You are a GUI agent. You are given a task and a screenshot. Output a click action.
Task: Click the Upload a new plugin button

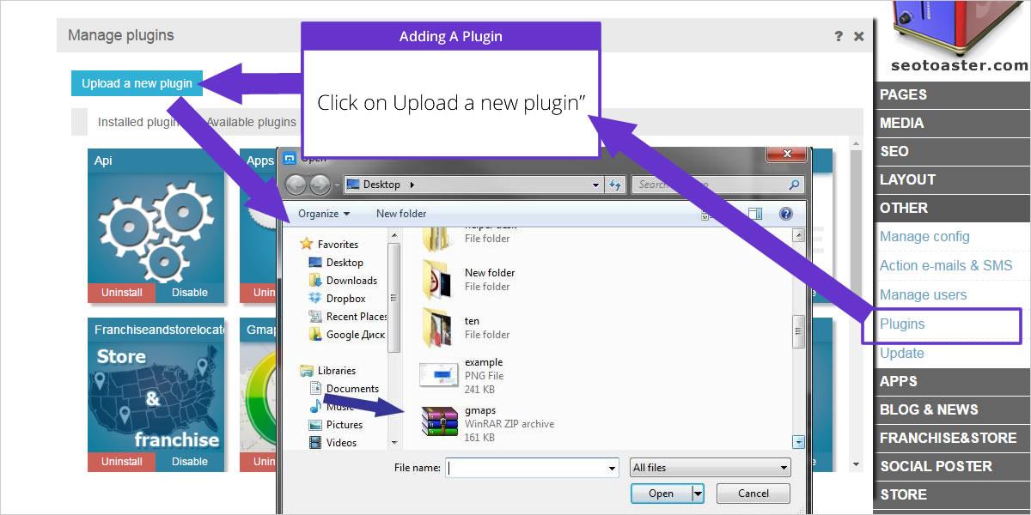pos(136,83)
